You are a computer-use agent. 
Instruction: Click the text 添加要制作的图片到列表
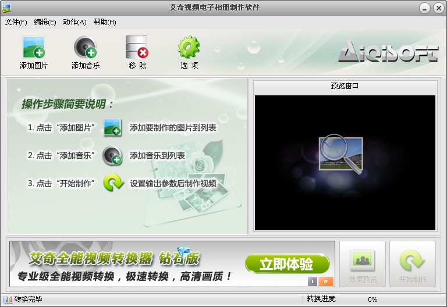[173, 127]
